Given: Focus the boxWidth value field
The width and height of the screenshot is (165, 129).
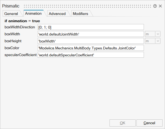Looking at the screenshot, I should point(91,34).
